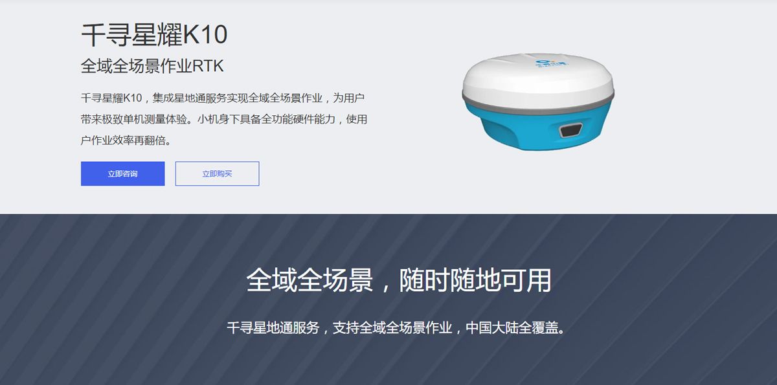This screenshot has height=385, width=777.
Task: Click the blue 立即咨询 button
Action: pos(122,173)
